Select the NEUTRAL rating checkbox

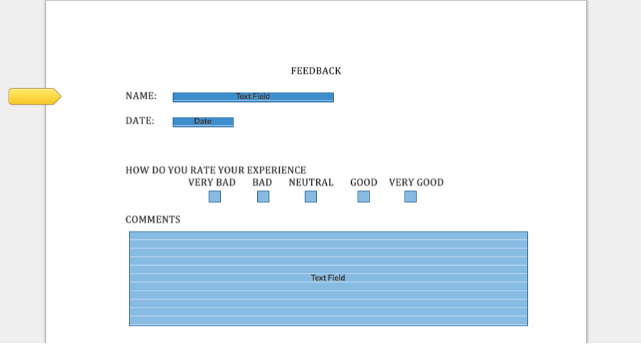tap(311, 197)
